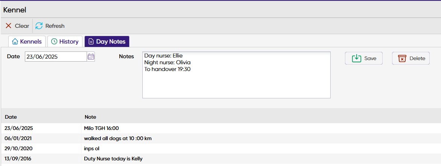This screenshot has height=166, width=441.
Task: Click the red Delete archive icon
Action: 403,58
